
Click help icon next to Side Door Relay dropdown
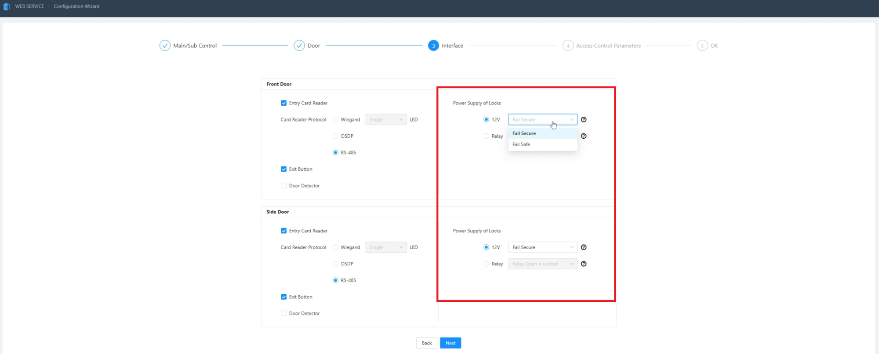[x=584, y=264]
